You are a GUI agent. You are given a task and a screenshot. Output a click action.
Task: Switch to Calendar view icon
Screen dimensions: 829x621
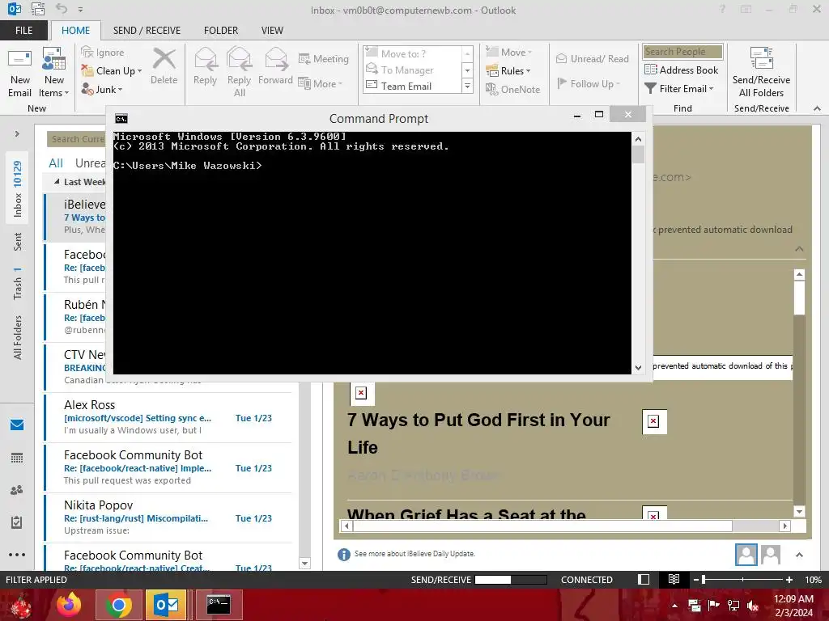coord(17,458)
